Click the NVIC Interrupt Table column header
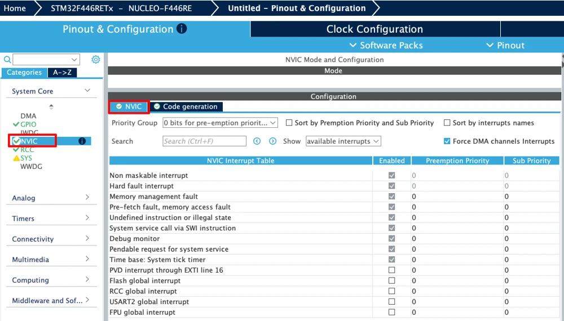Image resolution: width=564 pixels, height=321 pixels. 241,160
